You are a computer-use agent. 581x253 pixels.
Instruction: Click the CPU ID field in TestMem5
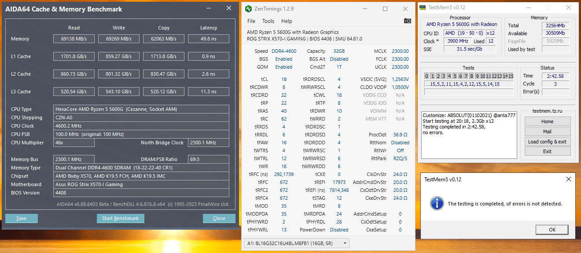click(x=463, y=33)
